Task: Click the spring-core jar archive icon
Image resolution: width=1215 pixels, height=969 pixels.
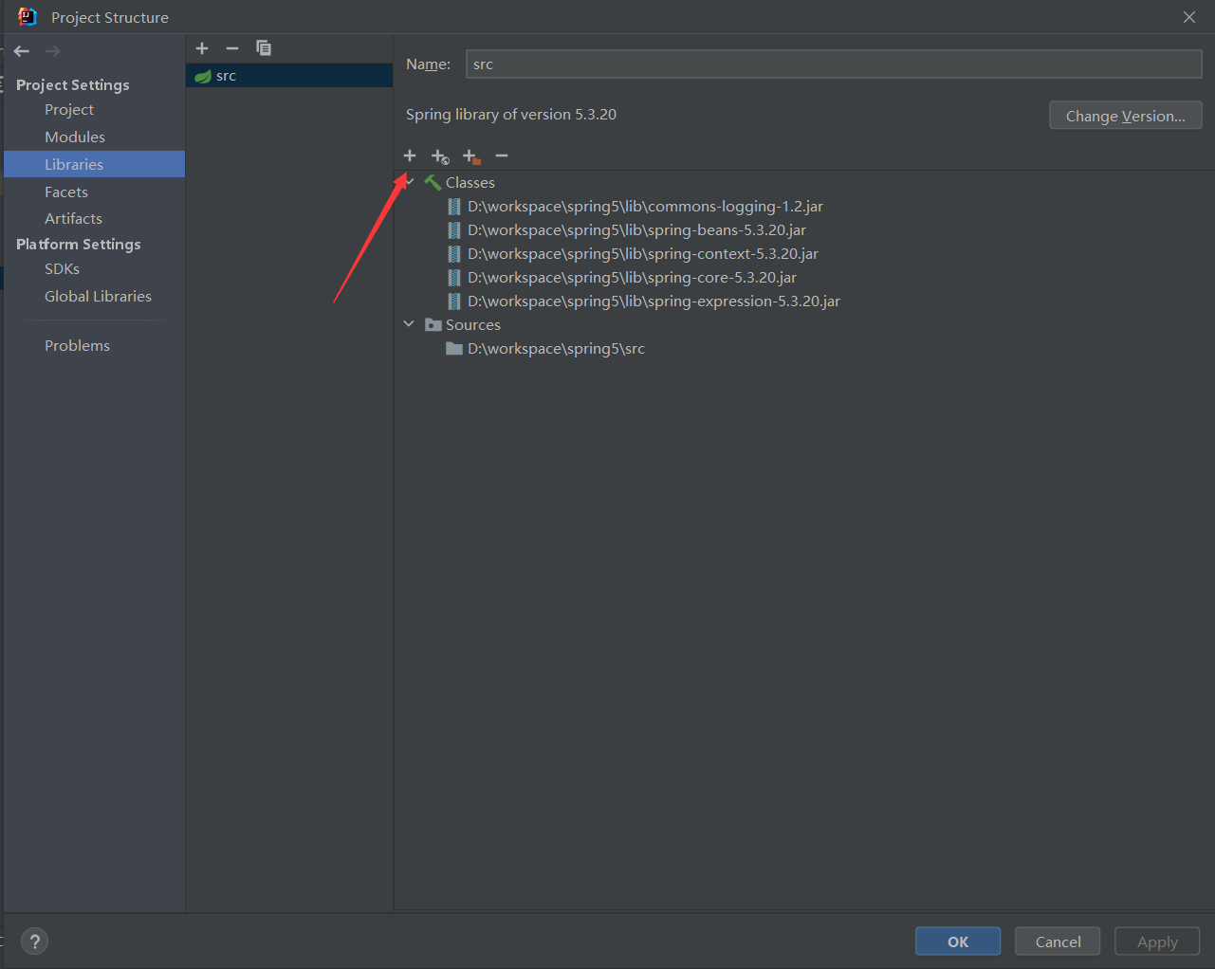Action: coord(454,278)
